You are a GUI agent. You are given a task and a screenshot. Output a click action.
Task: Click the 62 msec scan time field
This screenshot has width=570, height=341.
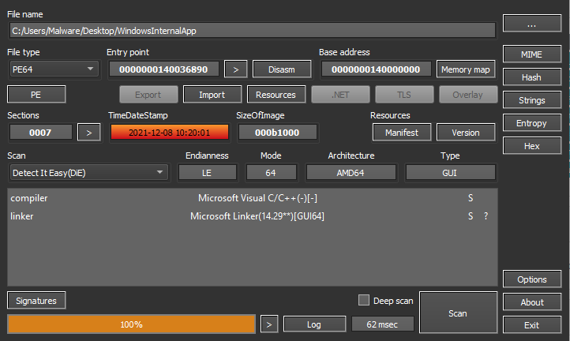(382, 324)
